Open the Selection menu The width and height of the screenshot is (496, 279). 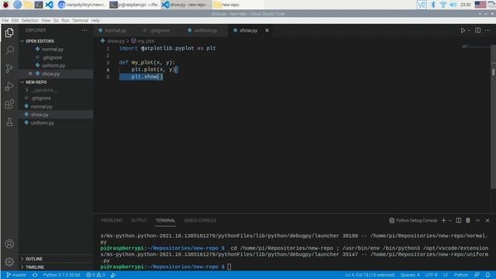coord(30,20)
